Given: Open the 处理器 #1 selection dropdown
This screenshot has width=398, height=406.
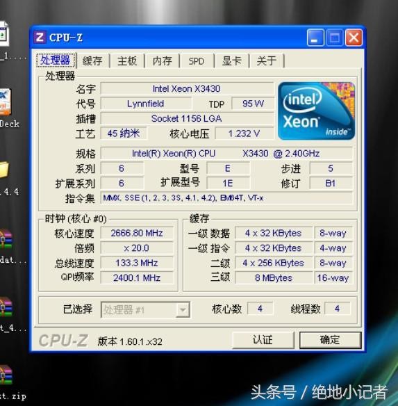Looking at the screenshot, I should coord(145,309).
